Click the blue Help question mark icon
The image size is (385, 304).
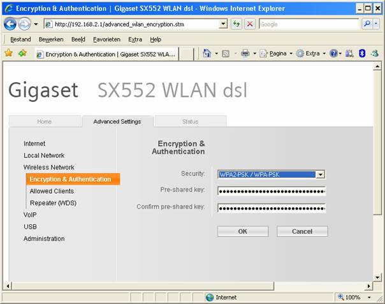(x=333, y=54)
